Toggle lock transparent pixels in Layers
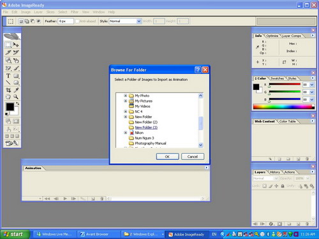319x239 pixels. coord(264,186)
